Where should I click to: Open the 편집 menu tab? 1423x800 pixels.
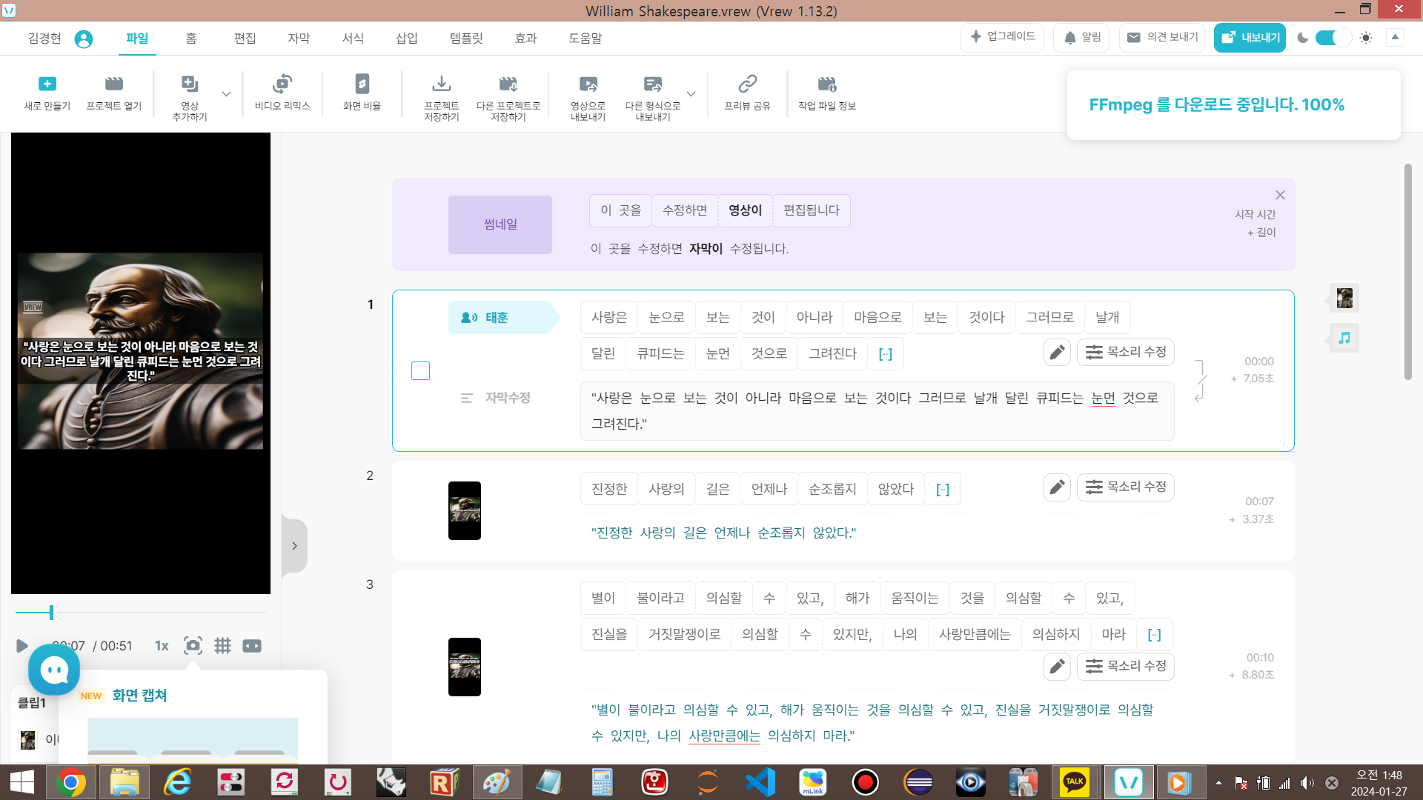(x=245, y=39)
